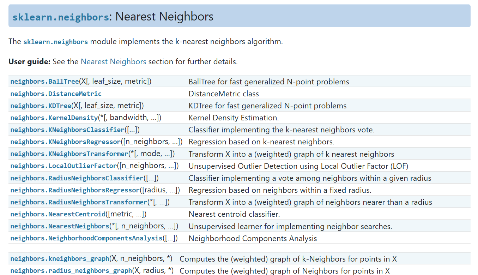
Task: Open neighbors.BallTree documentation
Action: [x=44, y=82]
